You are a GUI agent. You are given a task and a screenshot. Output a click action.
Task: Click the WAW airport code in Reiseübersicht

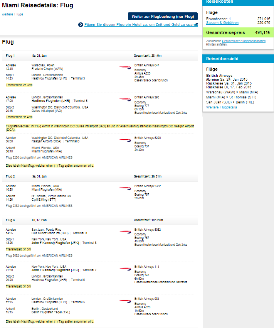click(229, 92)
